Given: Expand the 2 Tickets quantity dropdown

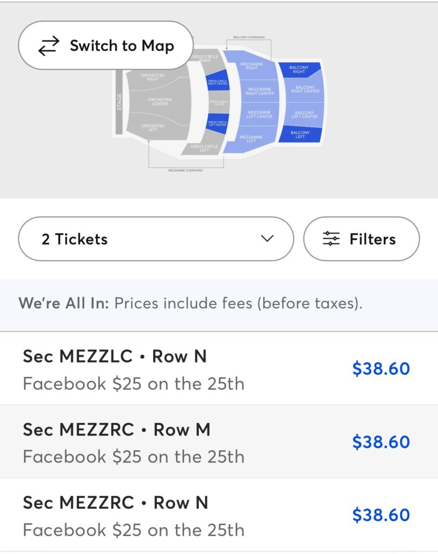Looking at the screenshot, I should (x=156, y=239).
